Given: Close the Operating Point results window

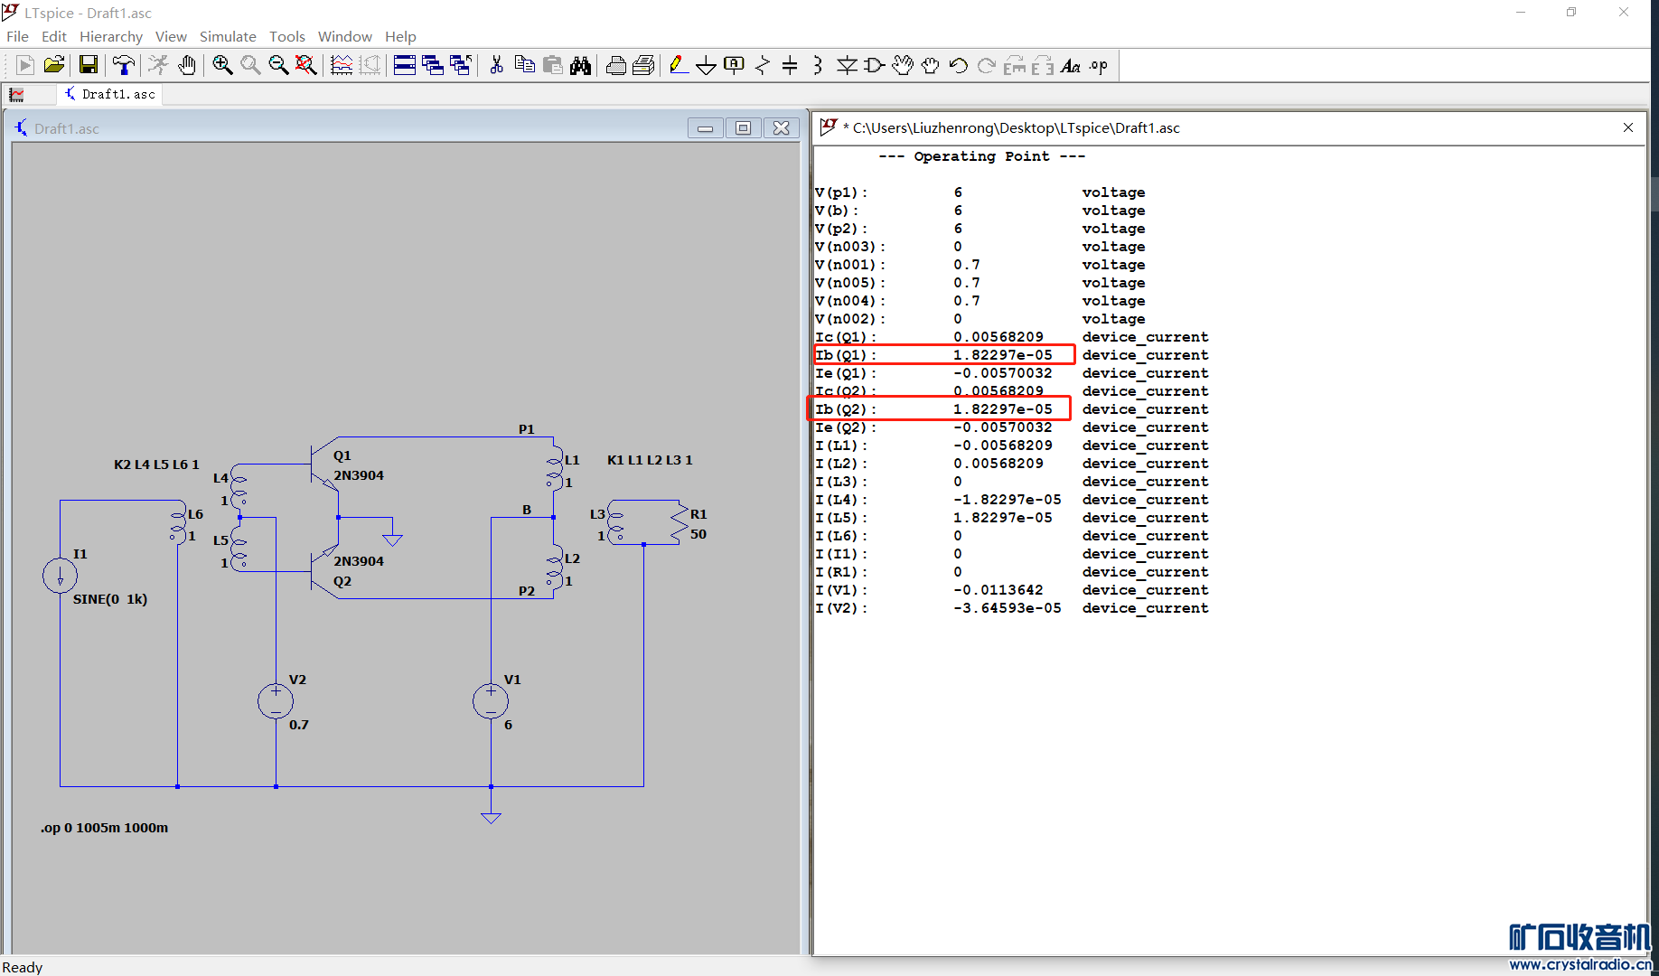Looking at the screenshot, I should point(1628,127).
